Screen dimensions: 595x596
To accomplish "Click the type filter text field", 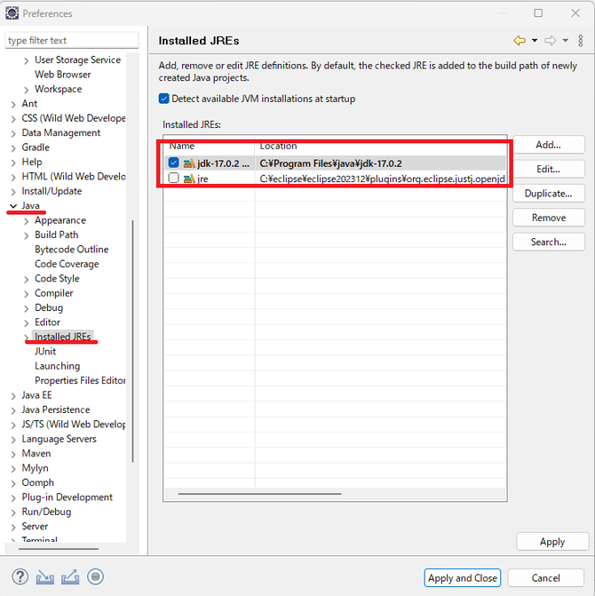I will click(72, 40).
